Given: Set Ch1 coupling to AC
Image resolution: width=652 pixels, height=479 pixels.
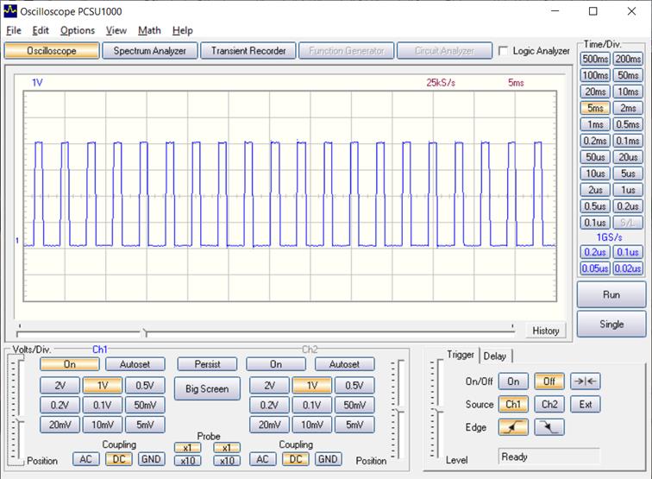Looking at the screenshot, I should pos(86,459).
